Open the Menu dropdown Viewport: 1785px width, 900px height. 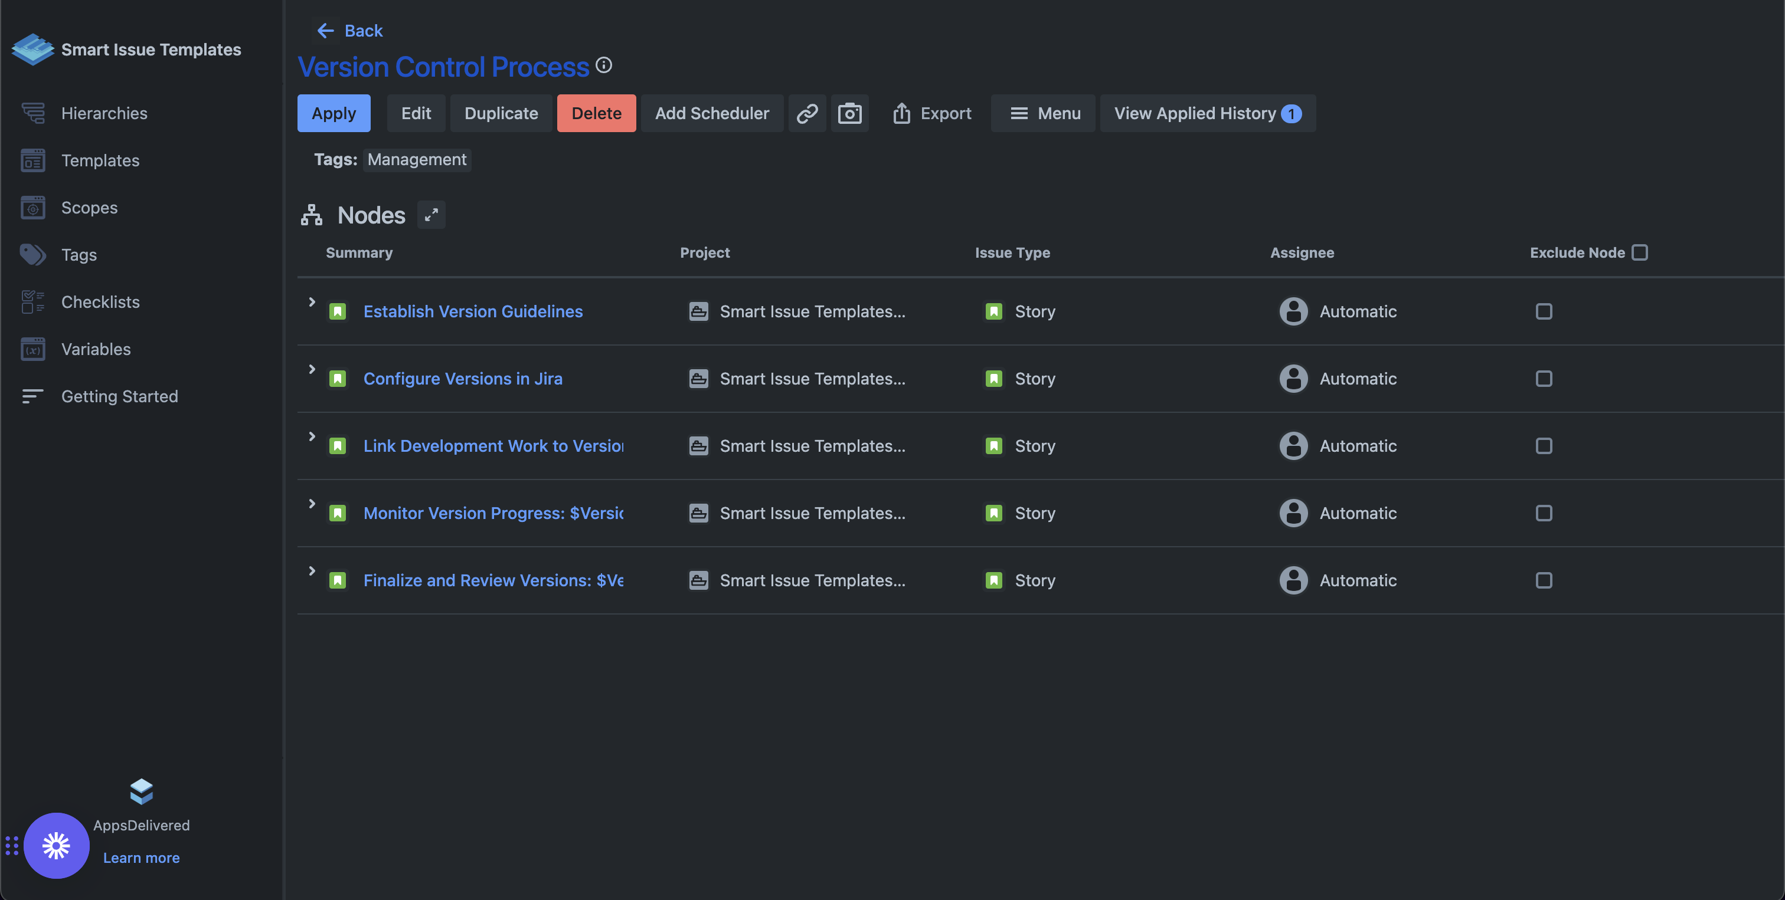[1043, 113]
